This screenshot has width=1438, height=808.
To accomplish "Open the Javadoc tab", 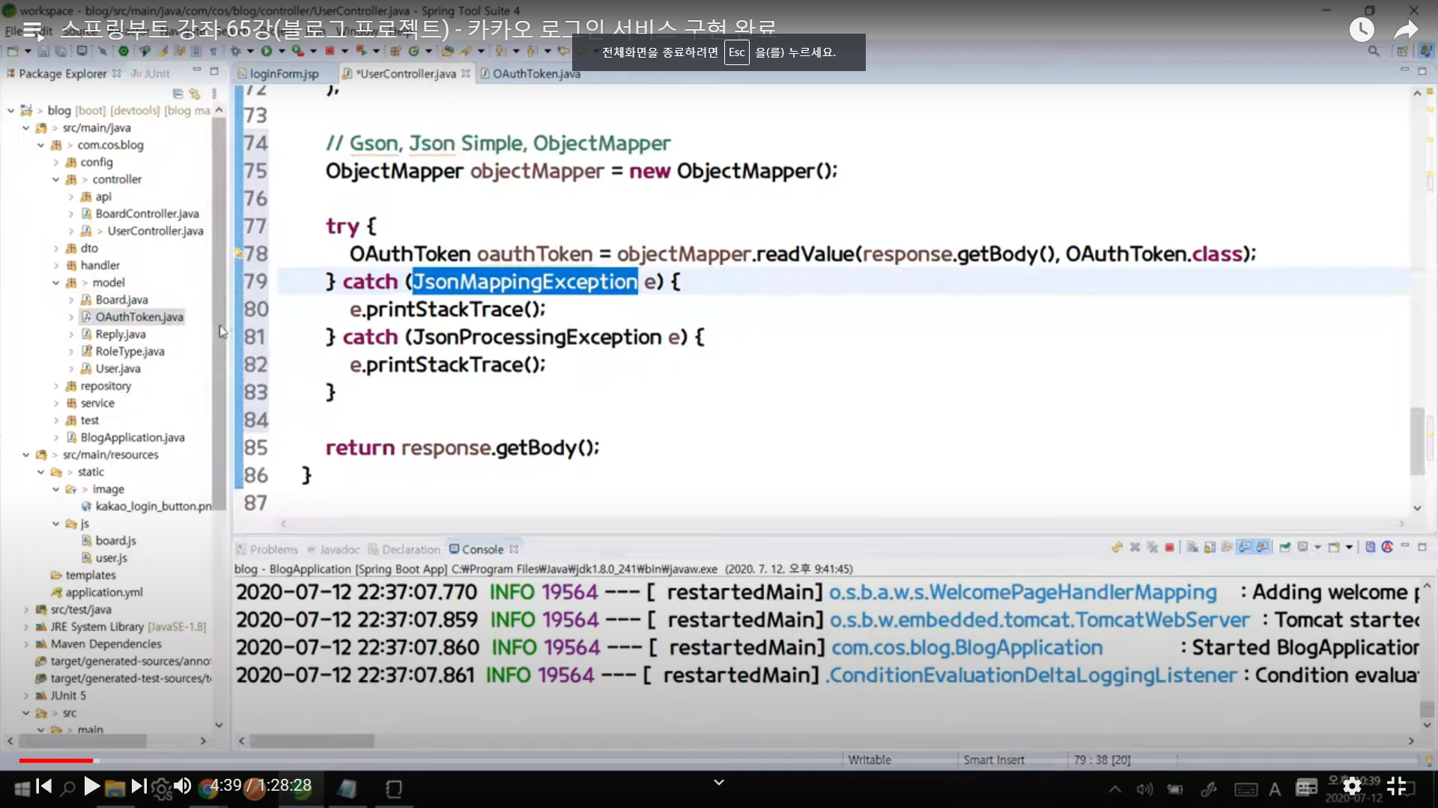I will coord(333,549).
